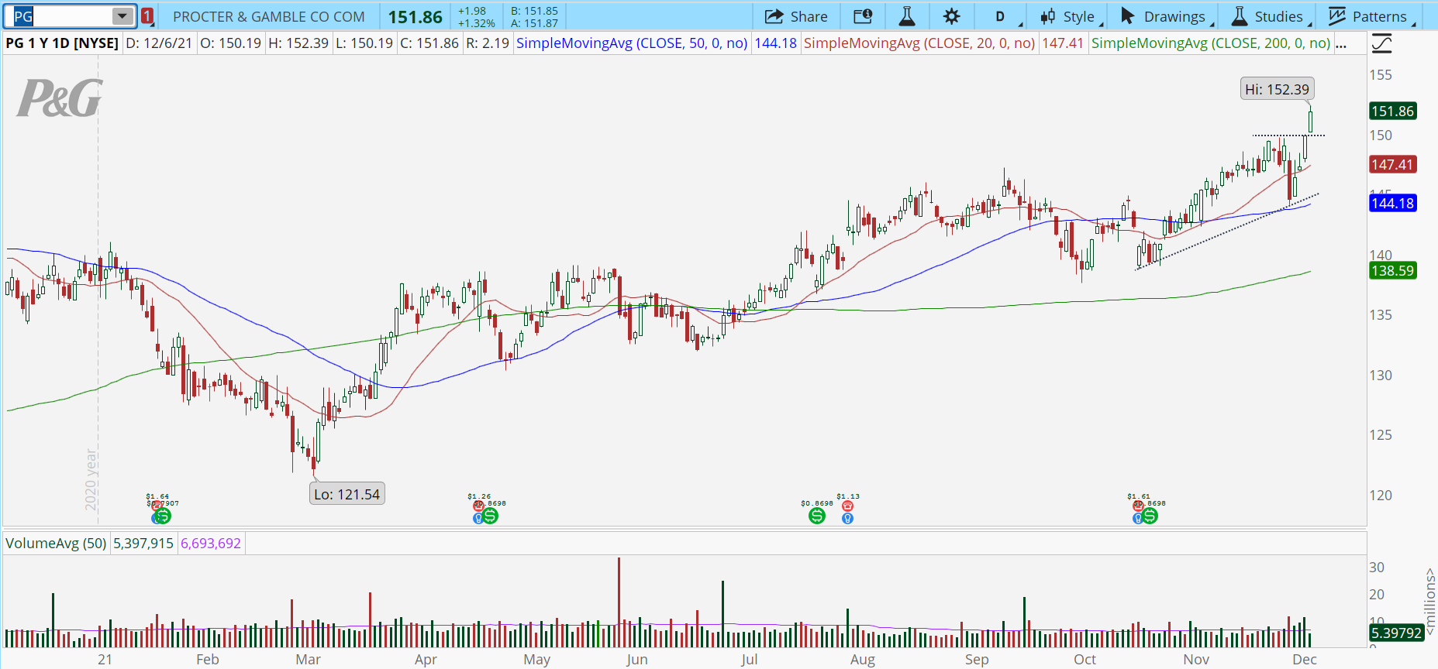
Task: Expand the truncated studies list ellipsis
Action: pos(1341,44)
